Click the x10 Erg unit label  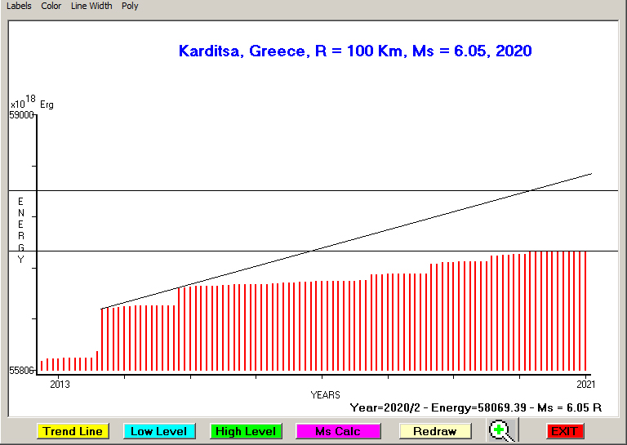point(31,103)
